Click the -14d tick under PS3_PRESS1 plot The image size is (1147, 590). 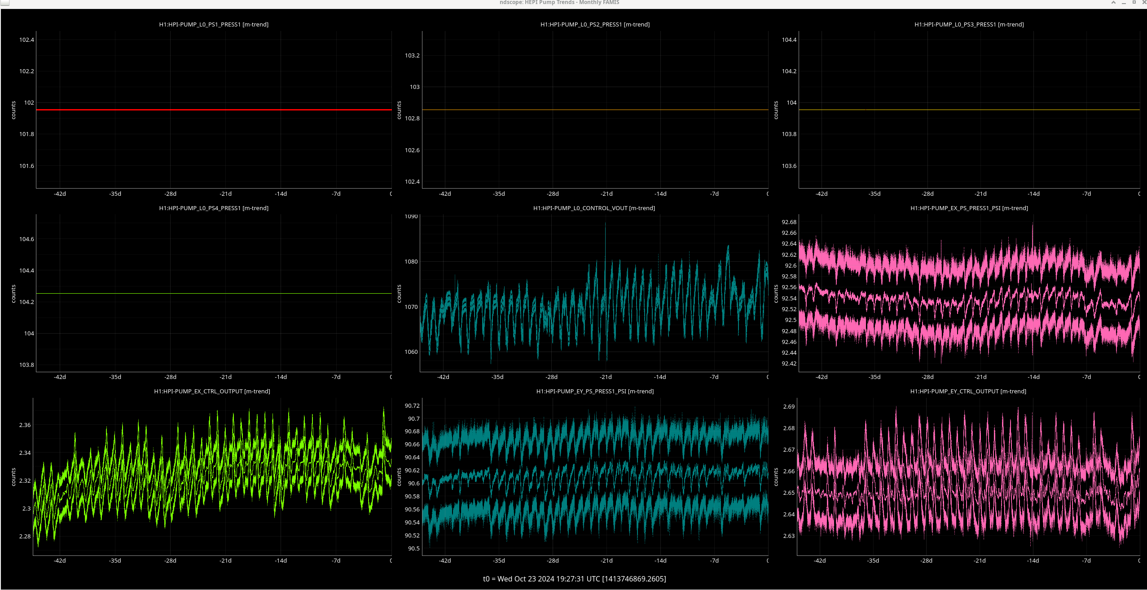click(x=1033, y=194)
